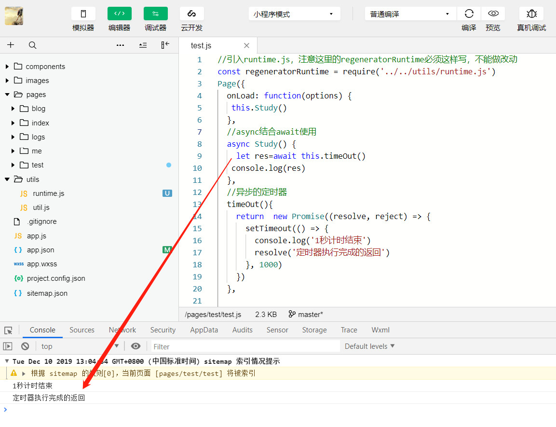Expand the components folder
The height and width of the screenshot is (427, 556).
45,67
